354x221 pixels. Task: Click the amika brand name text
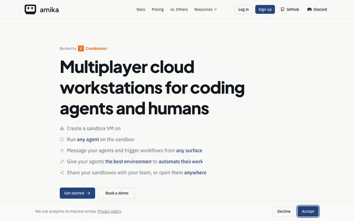tap(49, 10)
